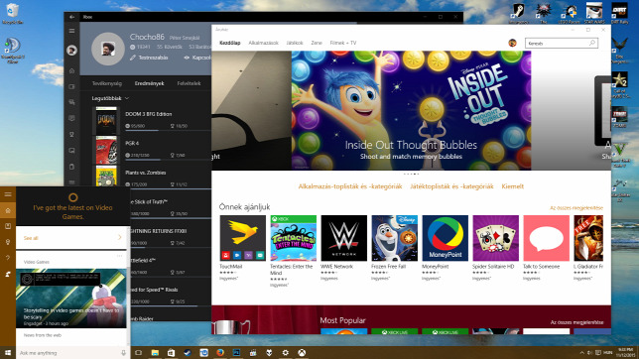
Task: Open the DOOM 3 BFG Edition entry
Action: click(x=151, y=120)
